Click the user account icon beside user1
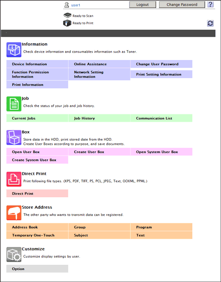 coord(67,5)
